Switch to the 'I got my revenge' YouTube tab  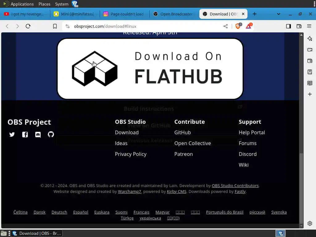(x=24, y=14)
